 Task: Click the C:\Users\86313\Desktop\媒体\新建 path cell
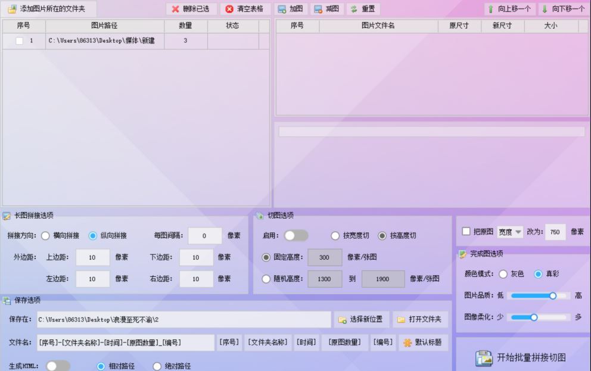tap(105, 40)
